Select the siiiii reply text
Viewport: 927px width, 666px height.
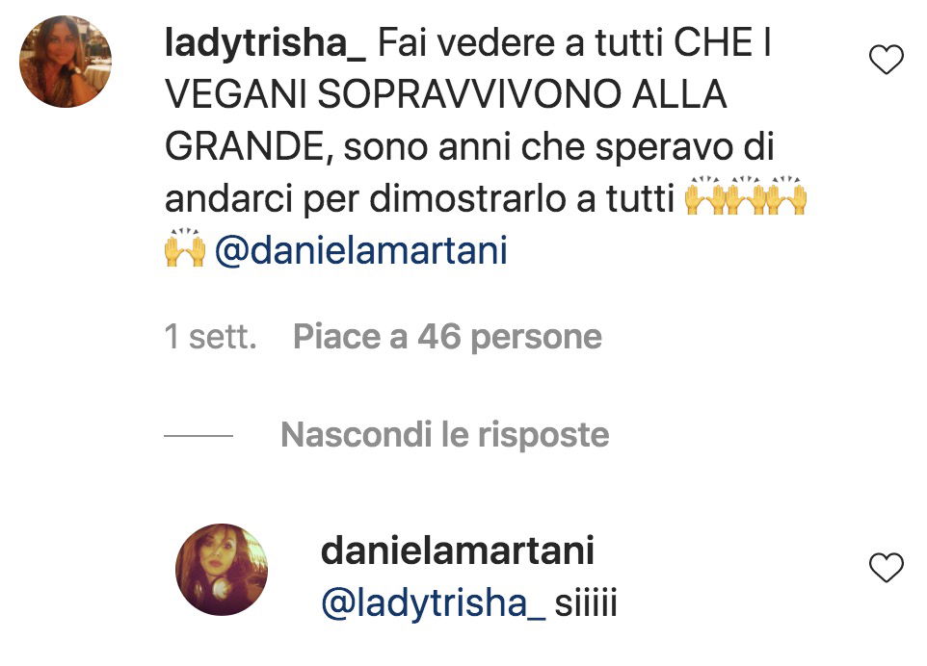[x=586, y=602]
